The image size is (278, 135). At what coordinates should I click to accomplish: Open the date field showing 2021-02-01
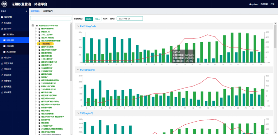coord(129,19)
